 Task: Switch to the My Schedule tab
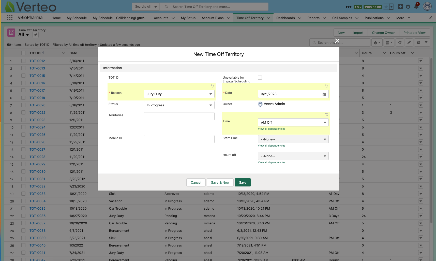[77, 18]
